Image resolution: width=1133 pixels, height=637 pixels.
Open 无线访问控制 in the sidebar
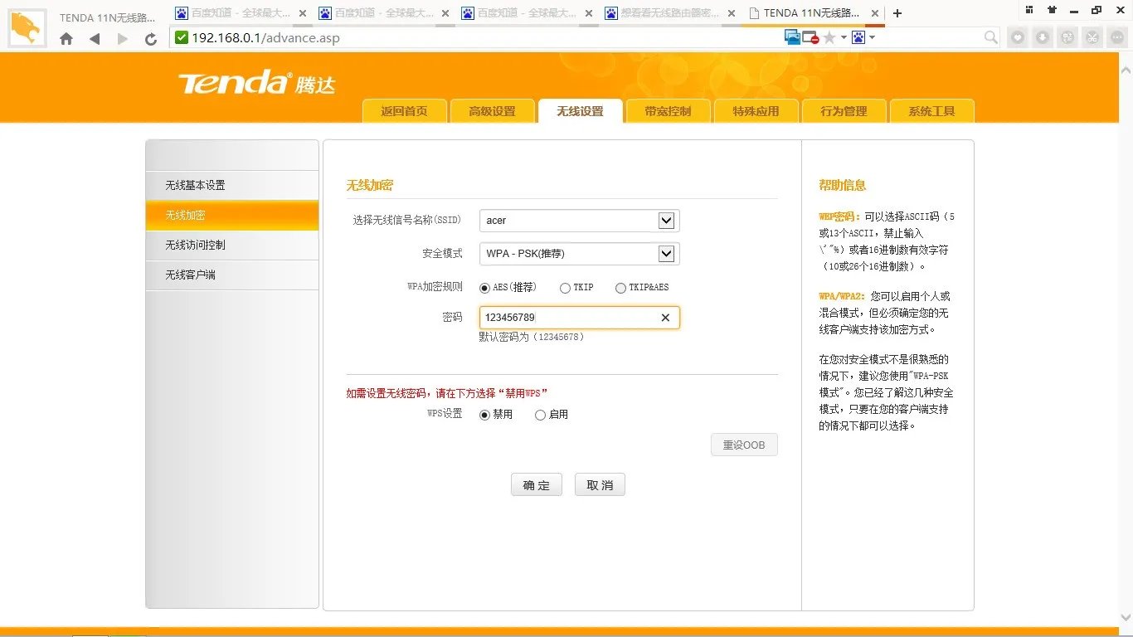pos(195,245)
